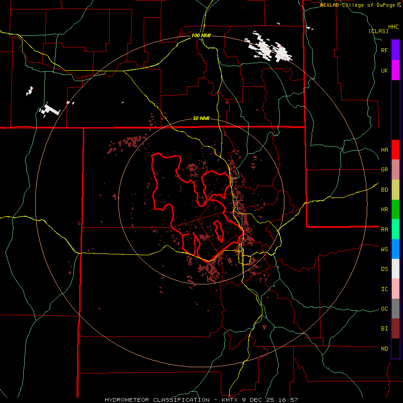
Task: Click the HR heavy rain green swatch
Action: point(395,210)
